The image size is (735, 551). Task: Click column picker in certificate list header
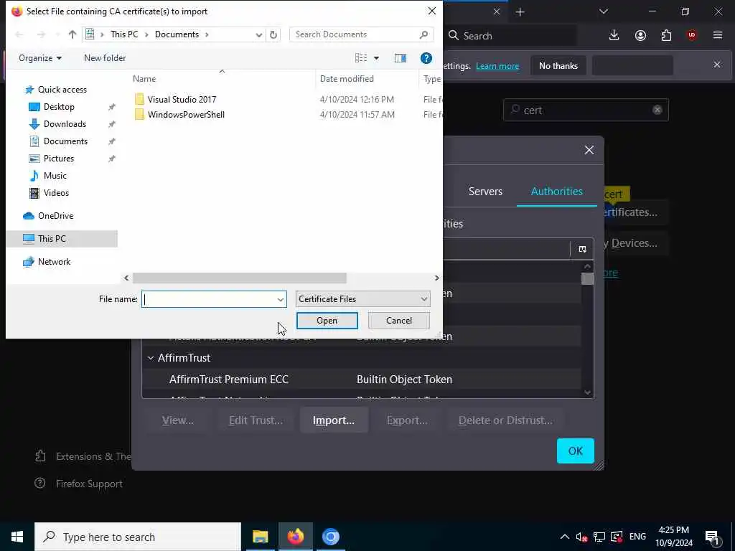[x=582, y=249]
